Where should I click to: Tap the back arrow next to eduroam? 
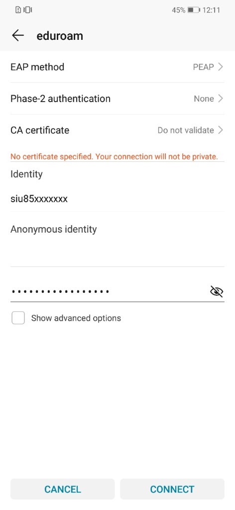[x=18, y=35]
